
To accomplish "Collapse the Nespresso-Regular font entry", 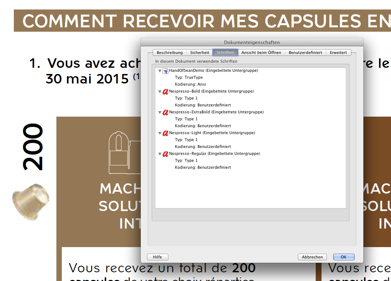I will pos(160,154).
